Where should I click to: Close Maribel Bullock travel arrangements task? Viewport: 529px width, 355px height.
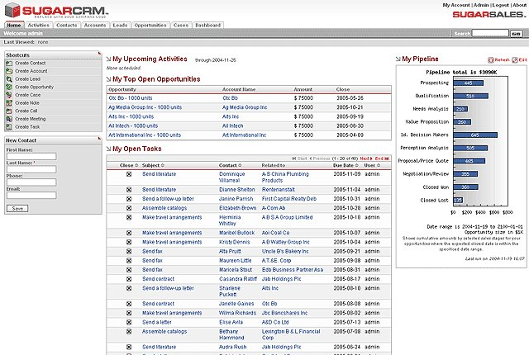(x=129, y=233)
